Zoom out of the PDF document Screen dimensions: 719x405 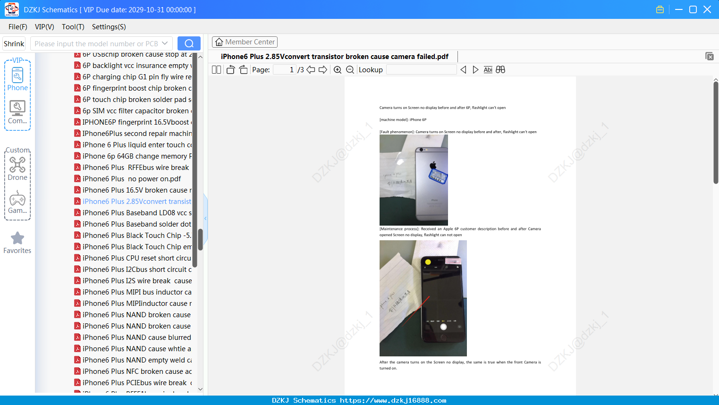[x=350, y=70]
